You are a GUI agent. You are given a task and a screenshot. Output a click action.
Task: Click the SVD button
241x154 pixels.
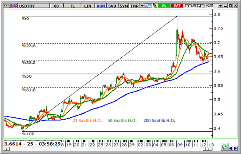click(x=112, y=6)
